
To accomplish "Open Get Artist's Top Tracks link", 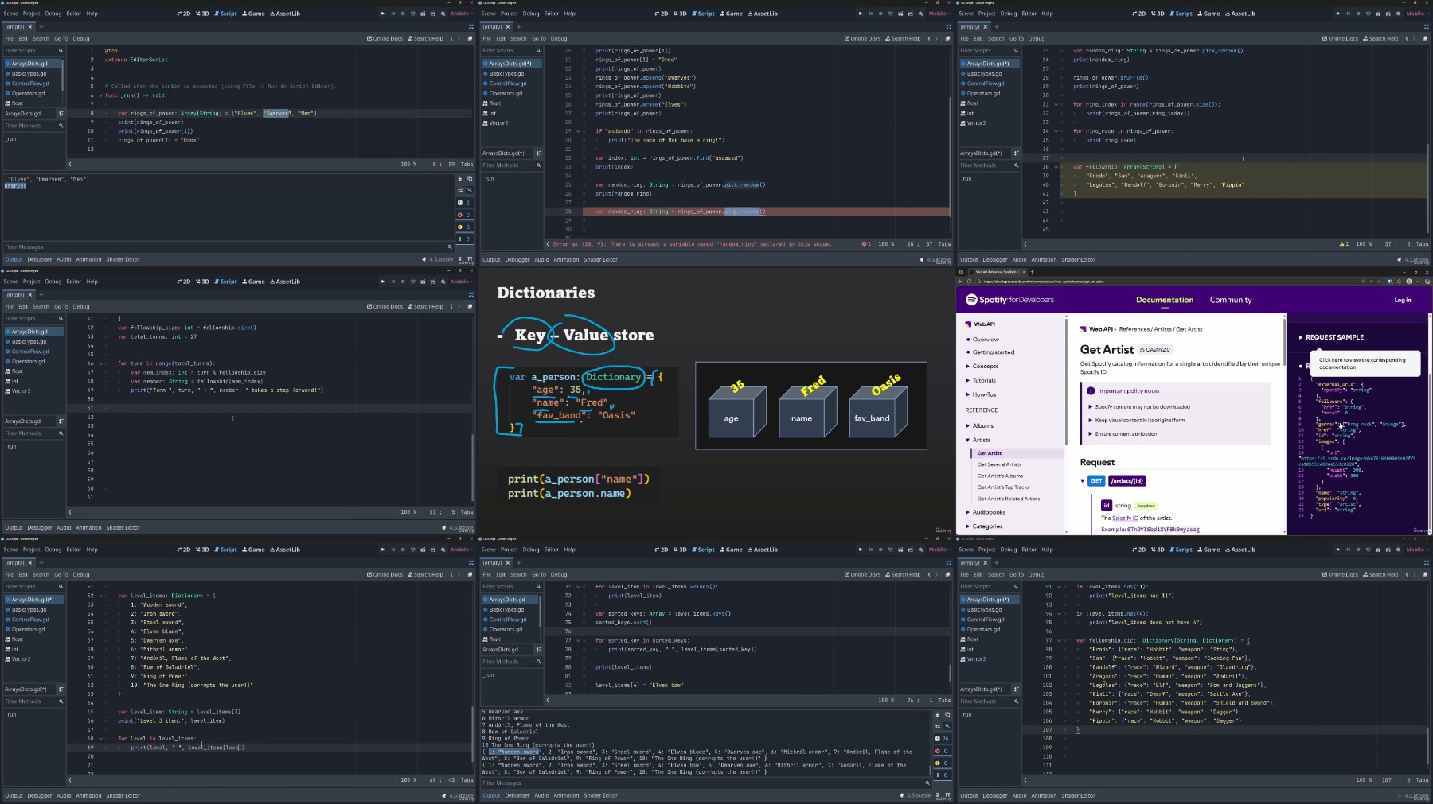I will coord(1003,487).
